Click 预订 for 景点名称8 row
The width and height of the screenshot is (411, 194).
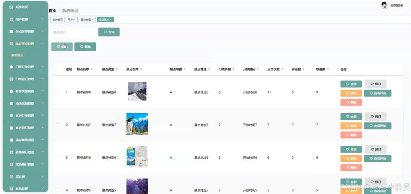coord(376,84)
